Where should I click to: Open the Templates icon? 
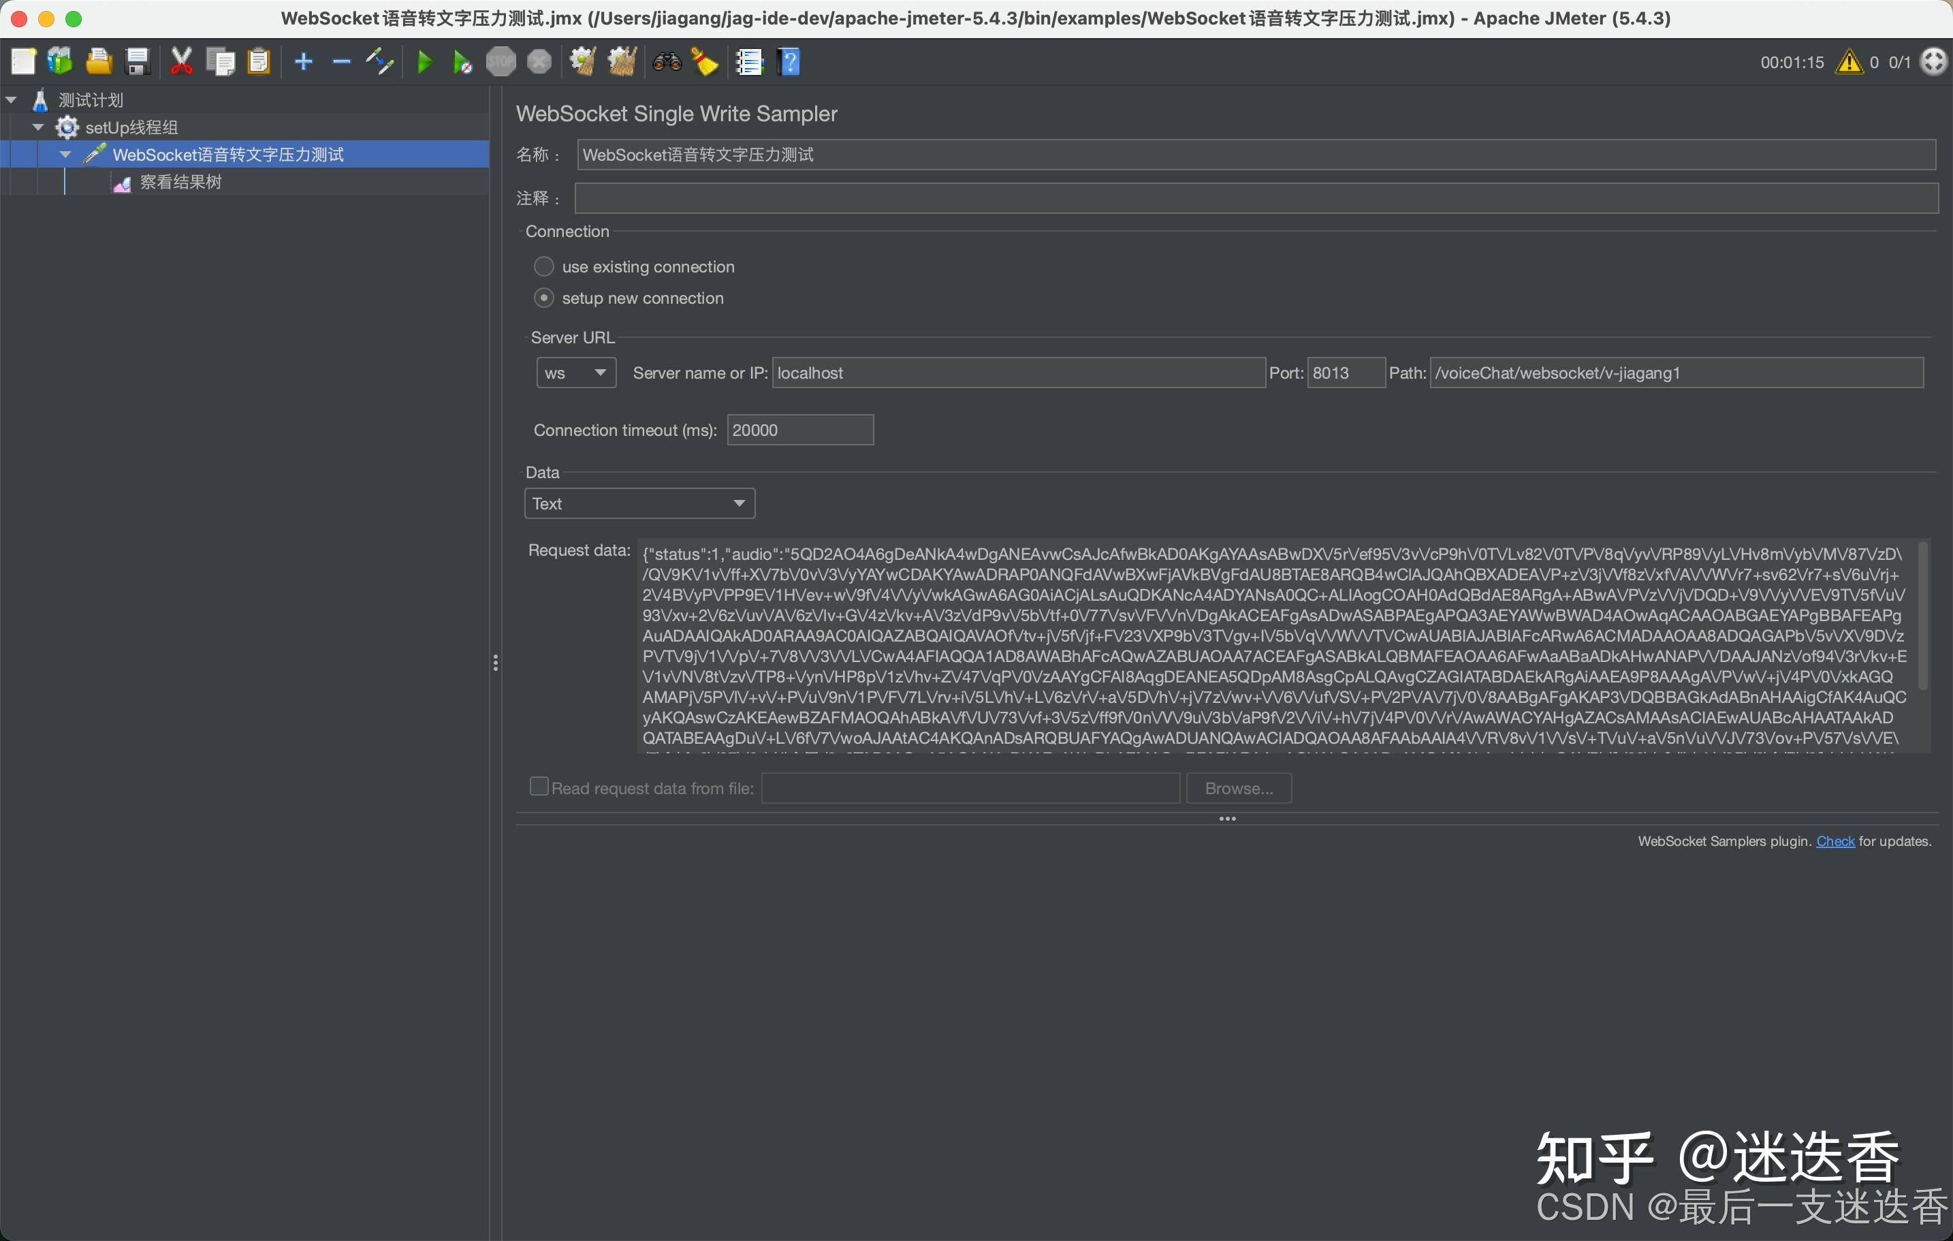60,62
